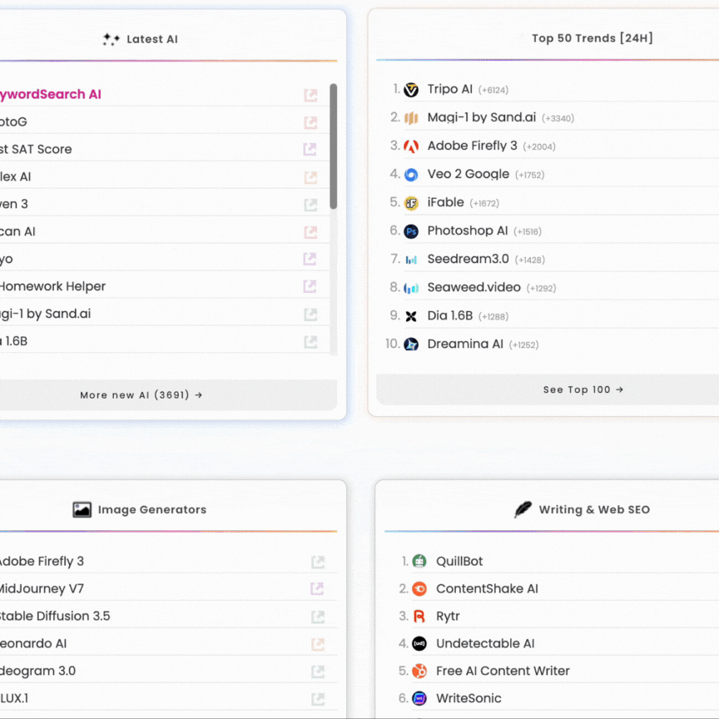Click the Adobe Firefly 3 logo icon
The width and height of the screenshot is (719, 719).
click(x=411, y=146)
